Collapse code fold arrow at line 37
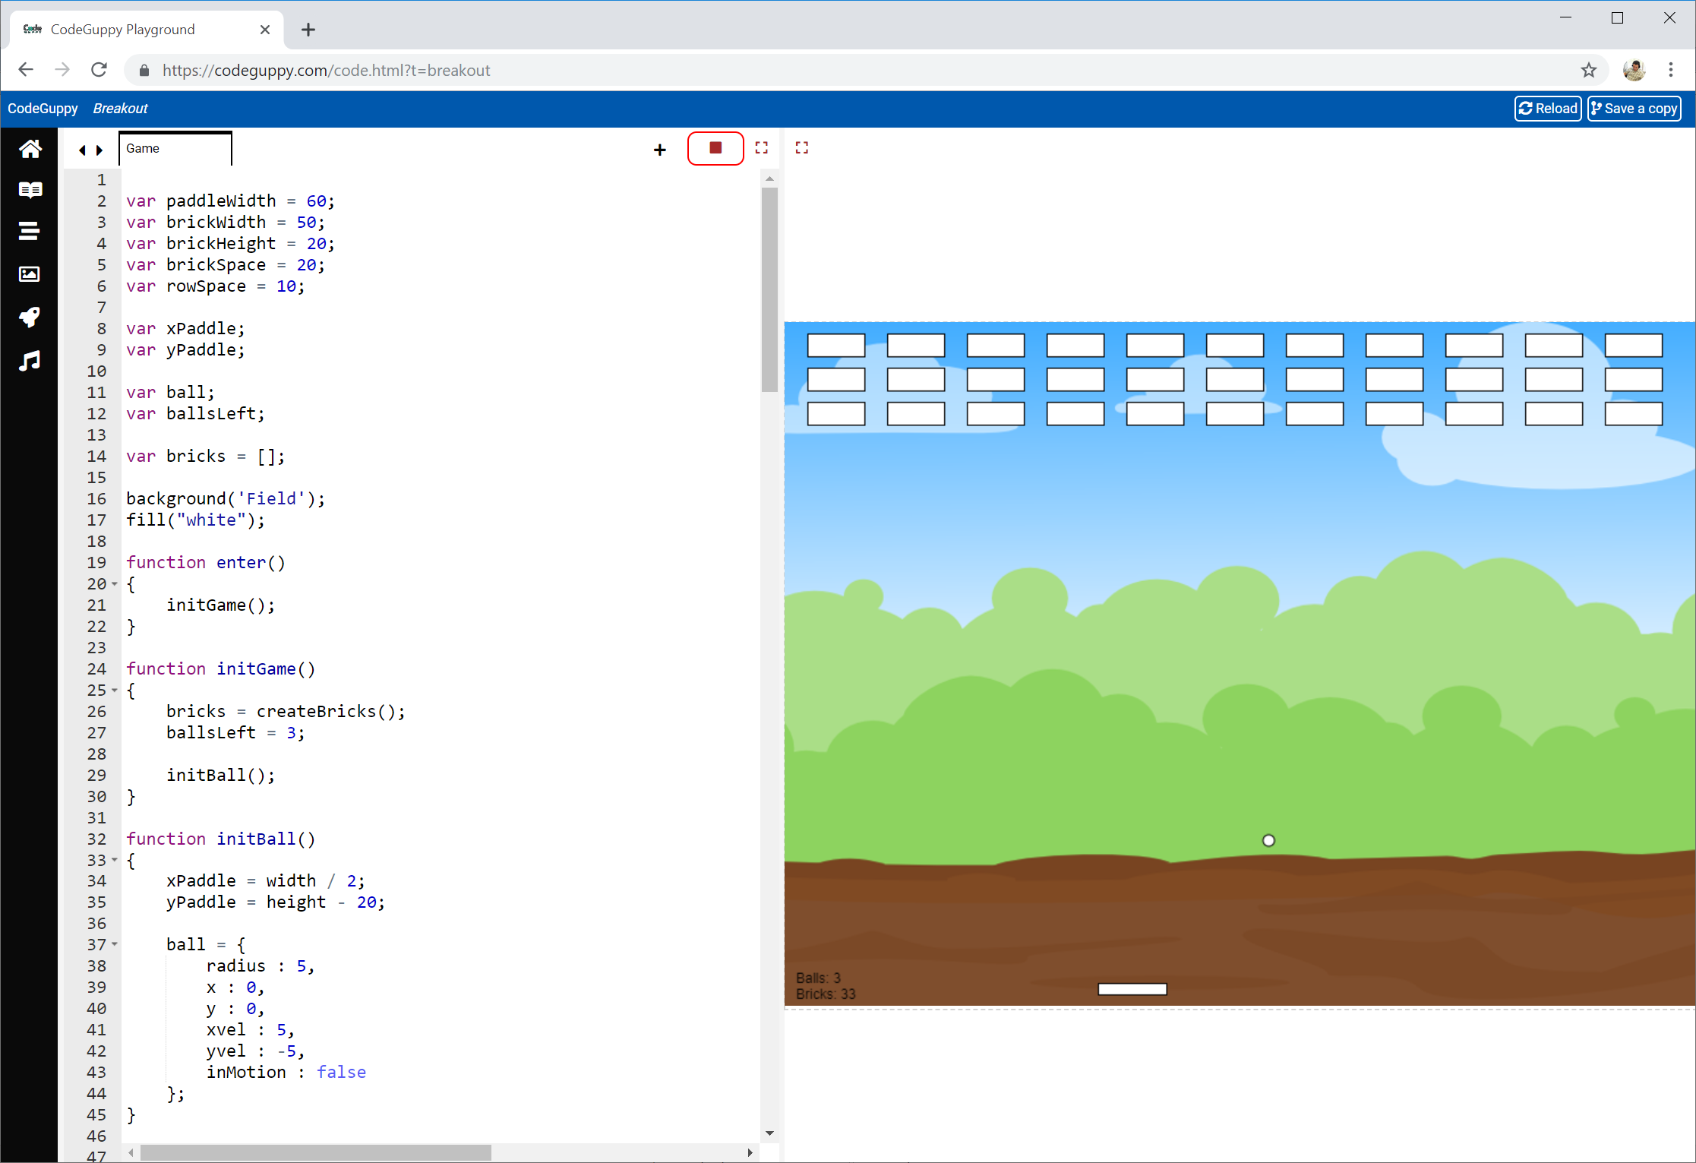Screen dimensions: 1696x1163 [115, 944]
